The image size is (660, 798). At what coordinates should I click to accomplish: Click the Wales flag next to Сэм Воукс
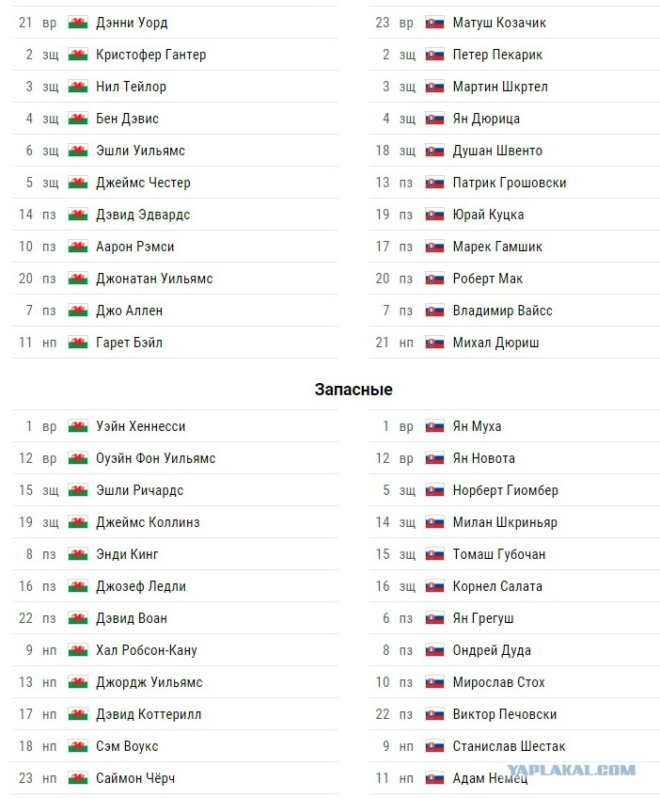point(78,746)
